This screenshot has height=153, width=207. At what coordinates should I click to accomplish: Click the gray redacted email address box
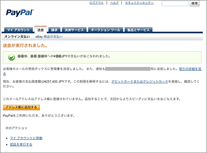coord(128,69)
